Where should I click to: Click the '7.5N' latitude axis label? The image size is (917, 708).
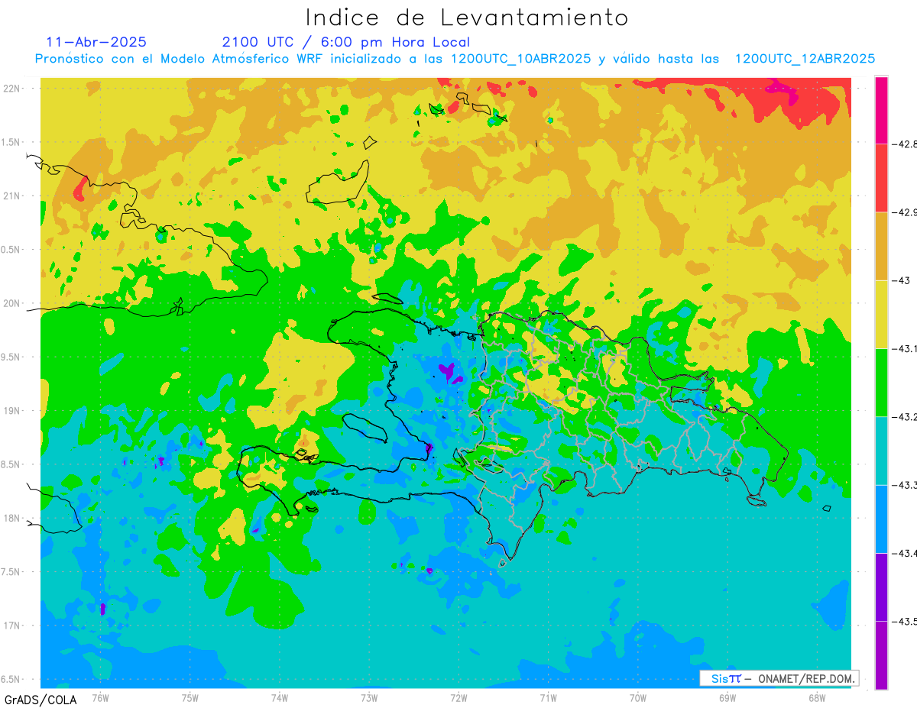coord(11,572)
